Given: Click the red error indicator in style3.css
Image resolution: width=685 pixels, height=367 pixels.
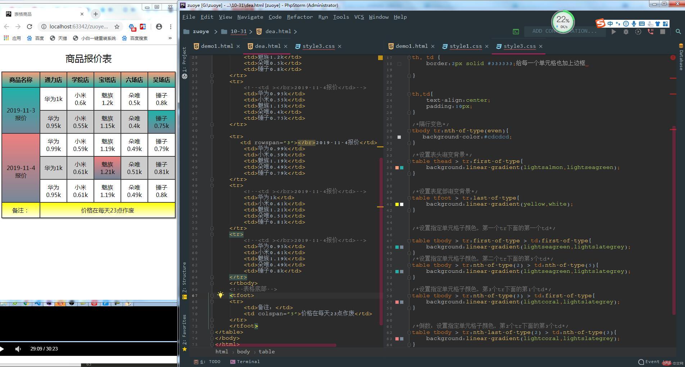Looking at the screenshot, I should pos(673,58).
